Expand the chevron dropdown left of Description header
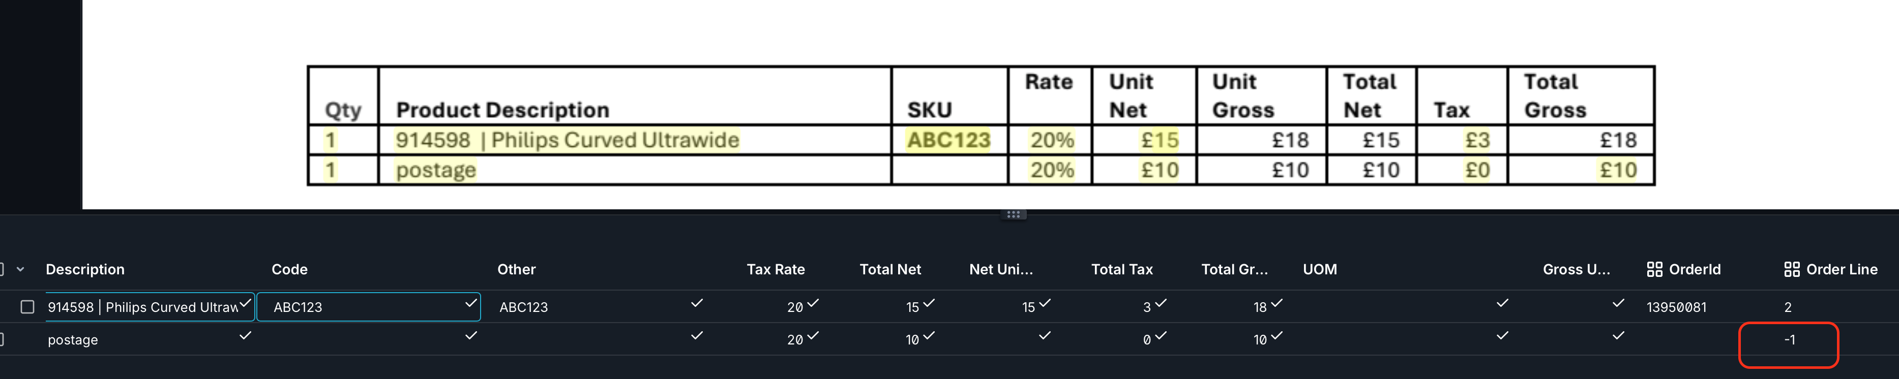 [21, 269]
